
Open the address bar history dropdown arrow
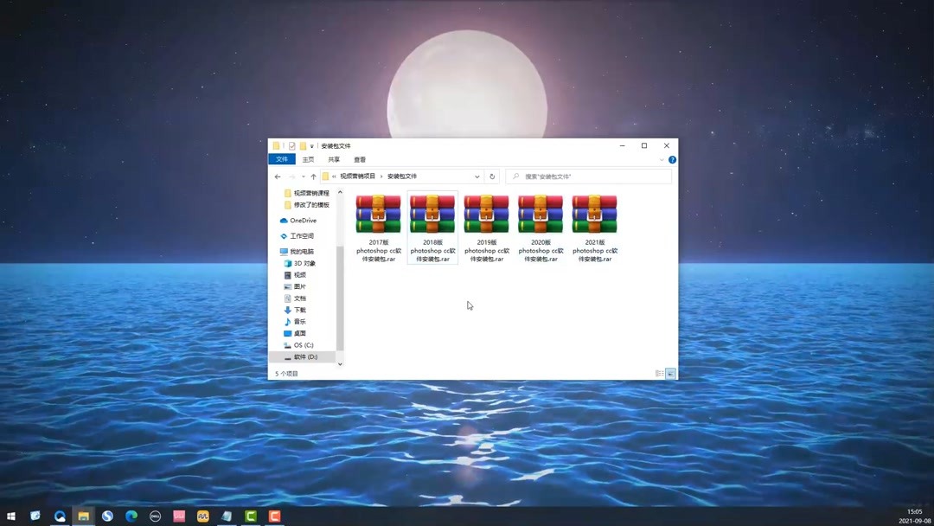point(477,176)
